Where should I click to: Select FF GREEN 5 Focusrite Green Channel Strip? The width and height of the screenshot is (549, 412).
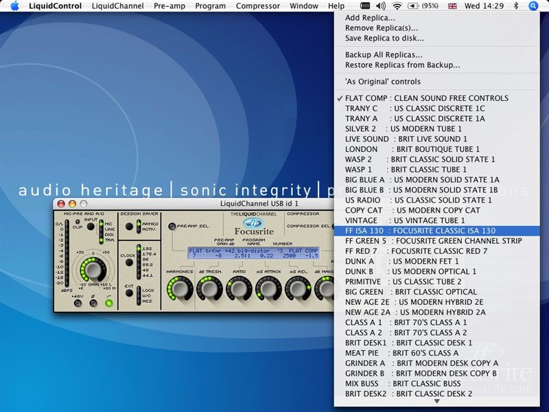click(x=436, y=241)
